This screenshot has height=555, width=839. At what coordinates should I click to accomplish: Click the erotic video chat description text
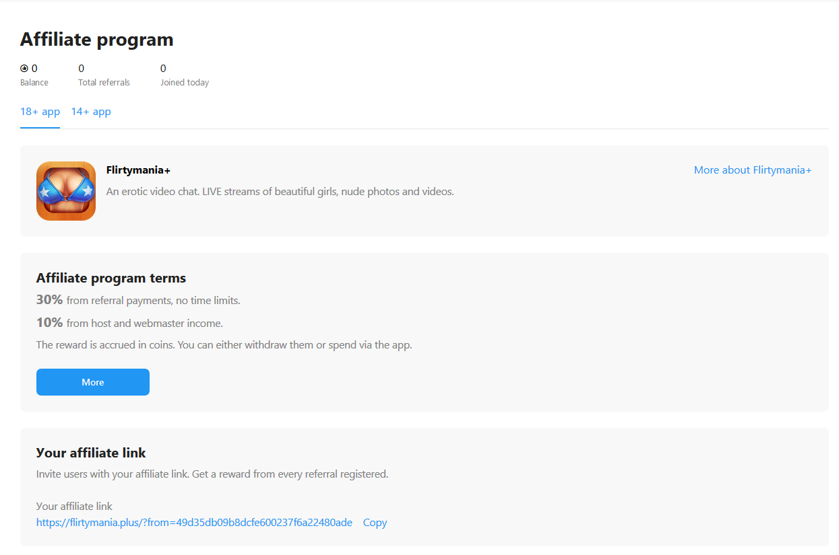coord(280,192)
